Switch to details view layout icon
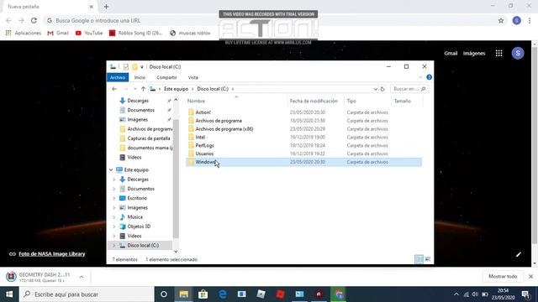The height and width of the screenshot is (302, 538). [419, 259]
